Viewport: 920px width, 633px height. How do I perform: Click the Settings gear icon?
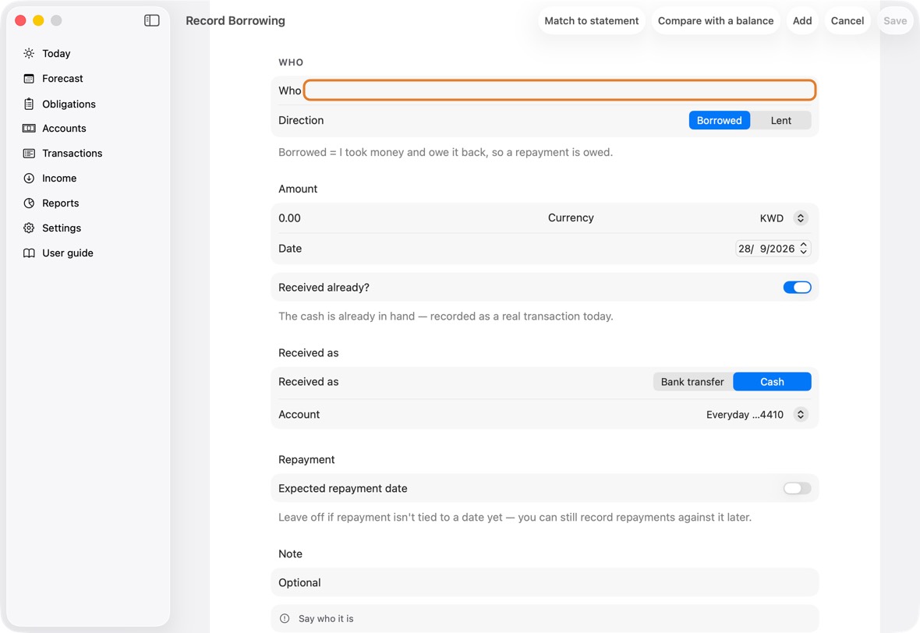[x=29, y=228]
